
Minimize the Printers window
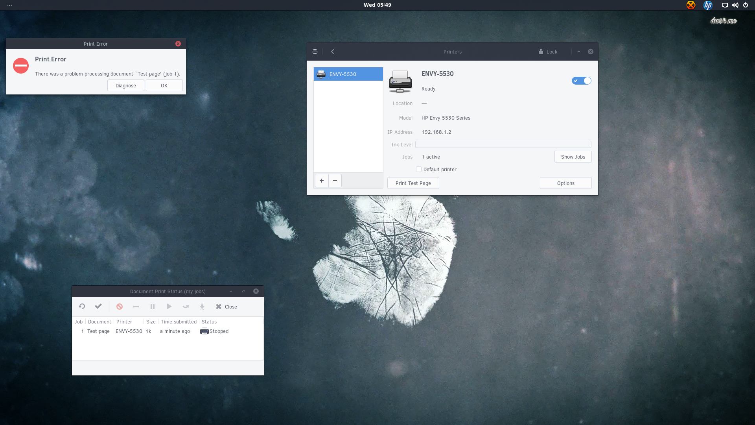point(579,52)
